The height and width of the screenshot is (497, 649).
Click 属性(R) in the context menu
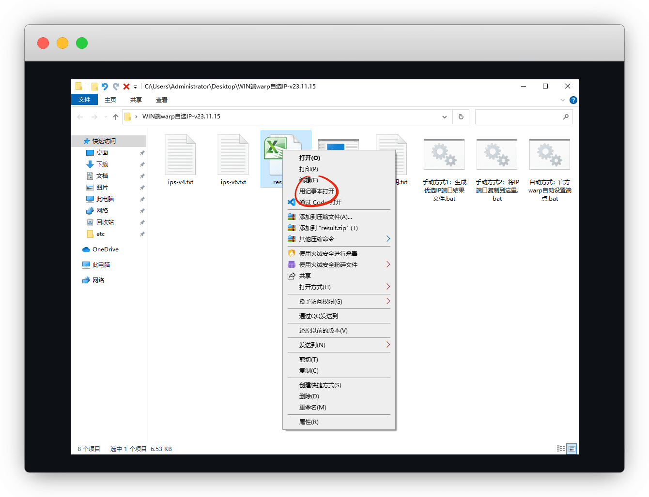pos(309,422)
